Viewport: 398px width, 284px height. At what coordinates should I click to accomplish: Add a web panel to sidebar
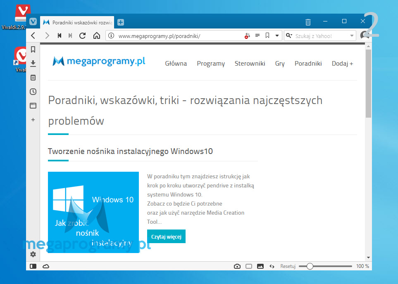pyautogui.click(x=33, y=120)
